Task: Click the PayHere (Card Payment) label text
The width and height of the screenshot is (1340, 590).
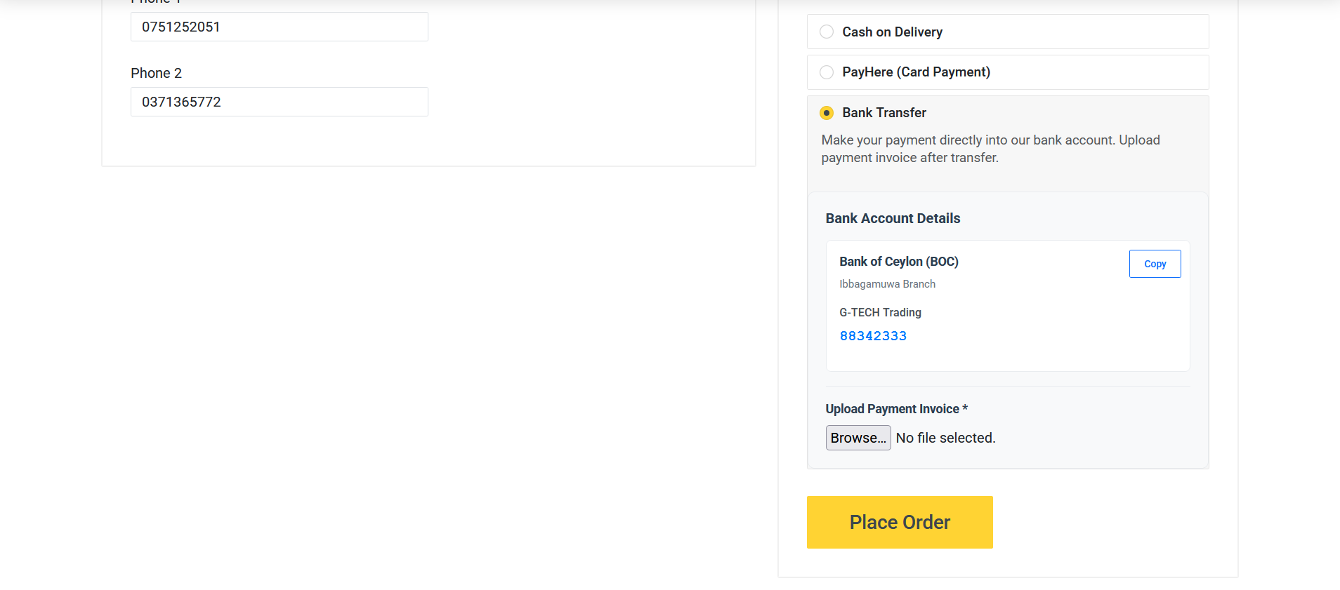Action: coord(916,72)
